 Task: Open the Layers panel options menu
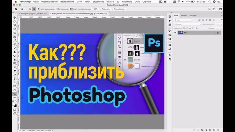coord(221,15)
